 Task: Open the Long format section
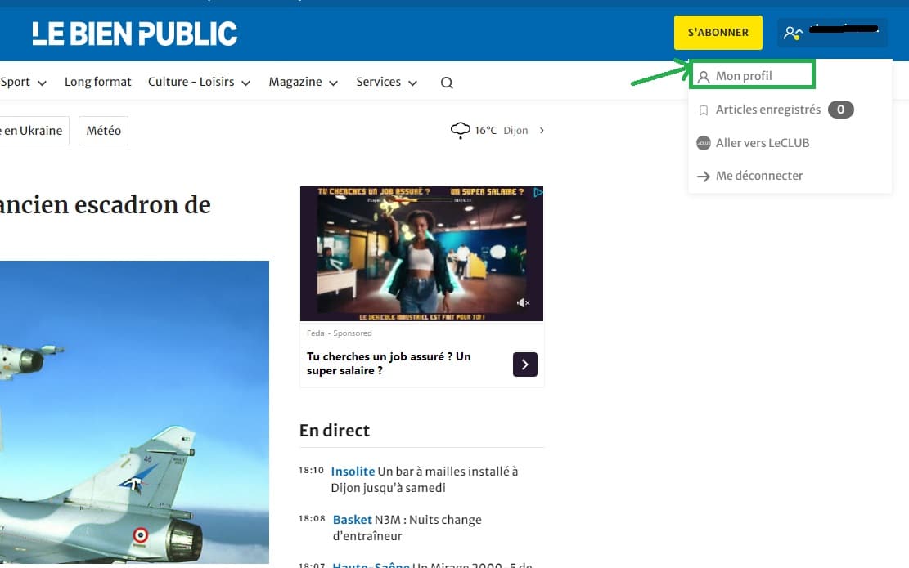click(98, 82)
